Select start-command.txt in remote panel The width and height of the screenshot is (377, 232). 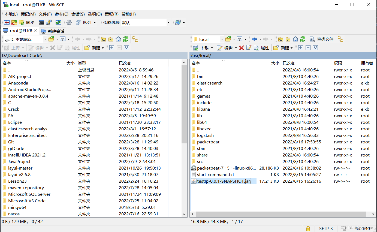(216, 174)
